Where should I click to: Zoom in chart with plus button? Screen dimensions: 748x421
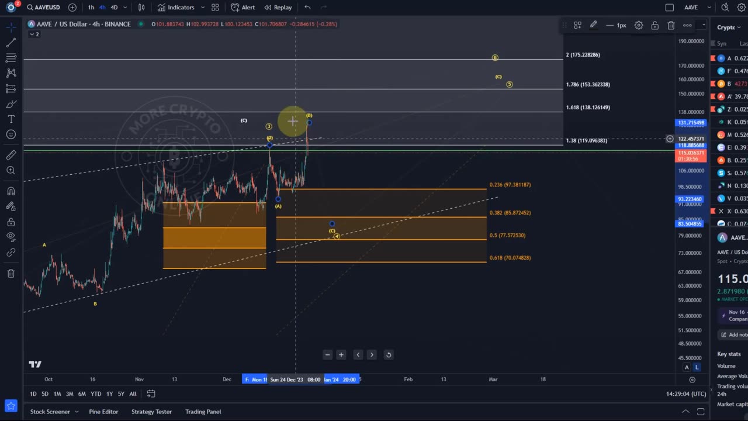(341, 354)
